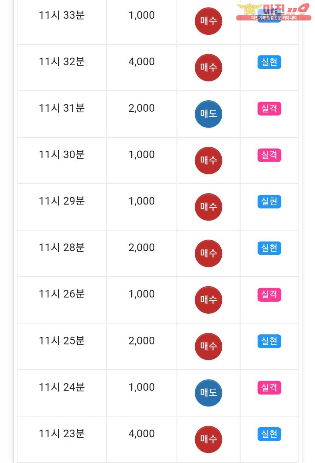315x463 pixels.
Task: Click the red 매수 circle in the 11시 33분 row
Action: pos(208,21)
